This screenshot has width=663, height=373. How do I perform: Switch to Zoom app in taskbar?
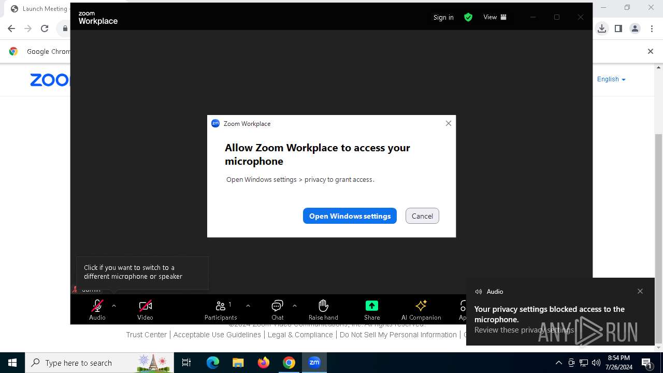[x=314, y=363]
